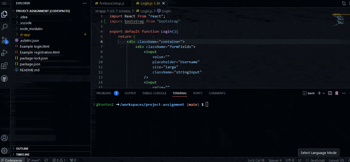Click Ln 6, Col 36 status item

(x=256, y=160)
